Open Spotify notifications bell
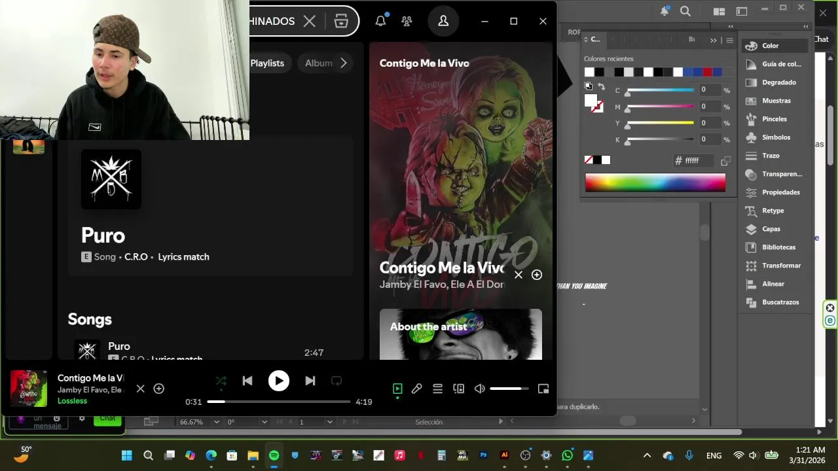Screen dimensions: 838x471 click(380, 21)
